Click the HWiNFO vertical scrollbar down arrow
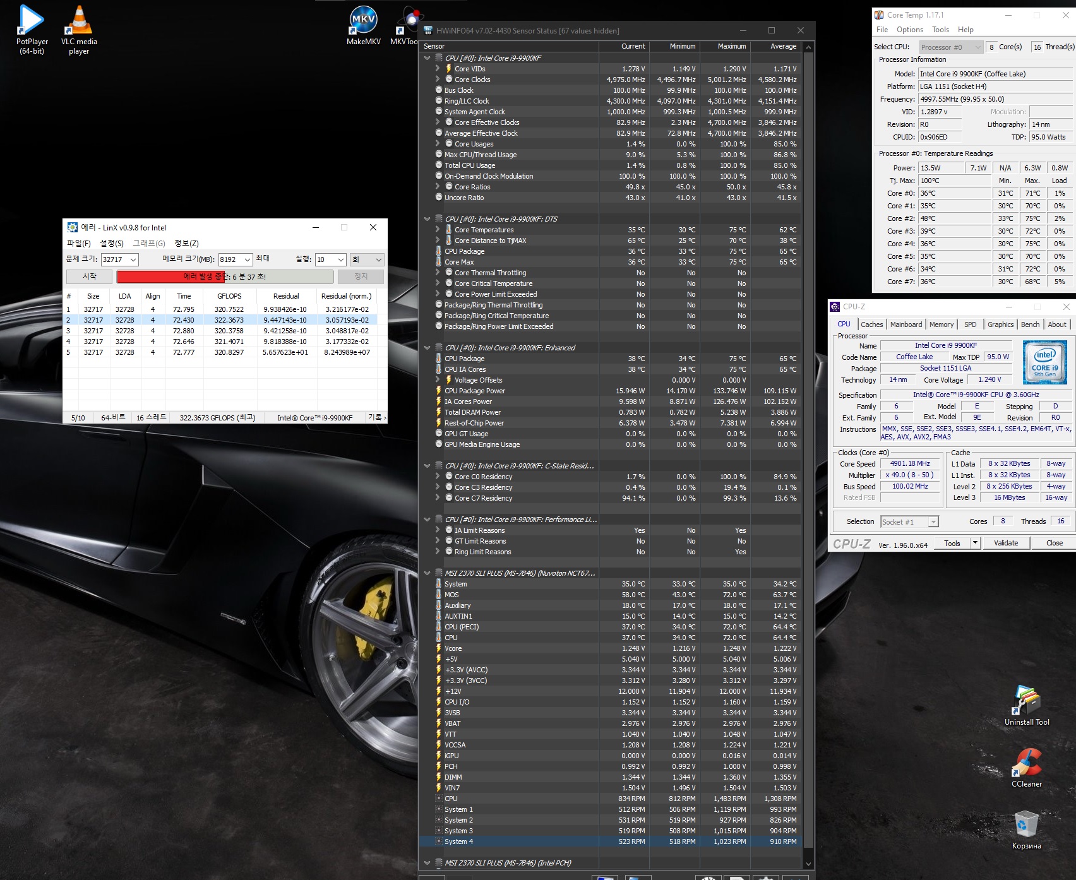The image size is (1076, 880). pyautogui.click(x=808, y=864)
